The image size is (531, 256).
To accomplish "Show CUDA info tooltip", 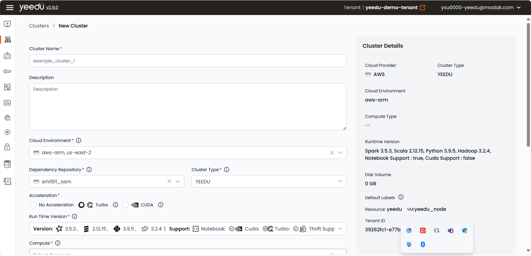I will (x=161, y=205).
